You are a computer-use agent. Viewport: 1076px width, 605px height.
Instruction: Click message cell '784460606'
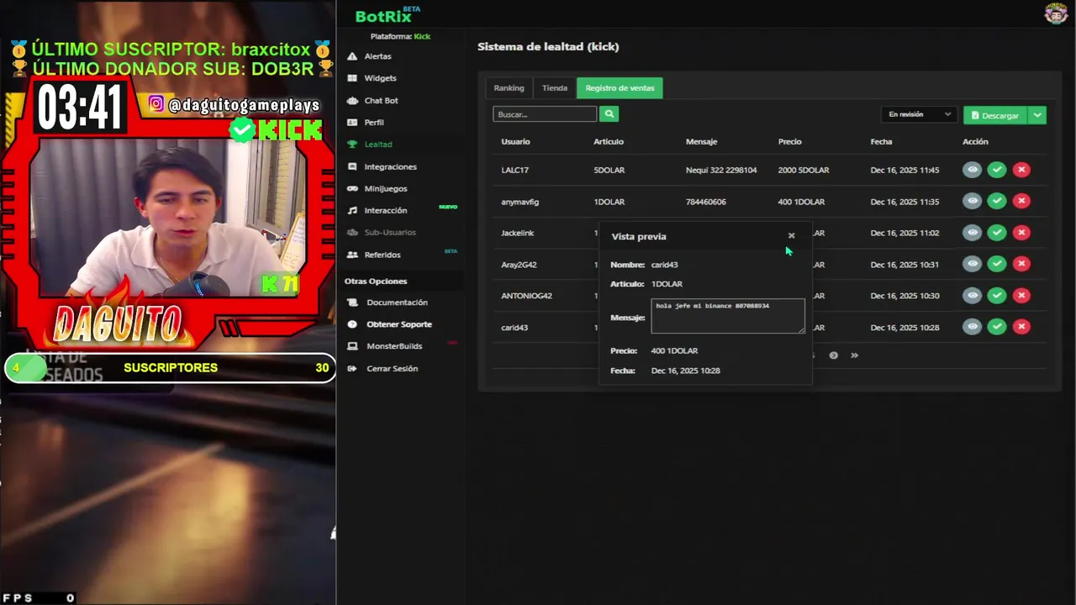[x=706, y=202]
